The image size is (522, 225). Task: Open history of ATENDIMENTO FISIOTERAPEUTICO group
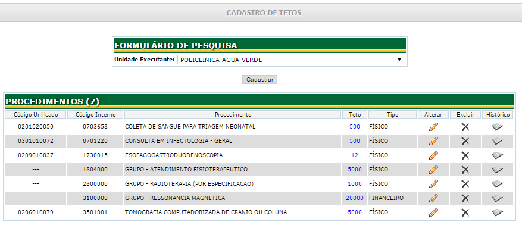coord(498,170)
